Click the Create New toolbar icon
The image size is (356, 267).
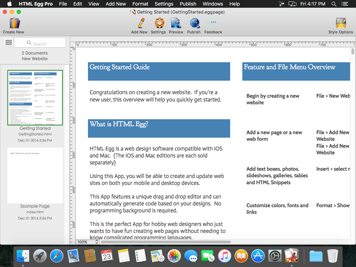tap(14, 23)
